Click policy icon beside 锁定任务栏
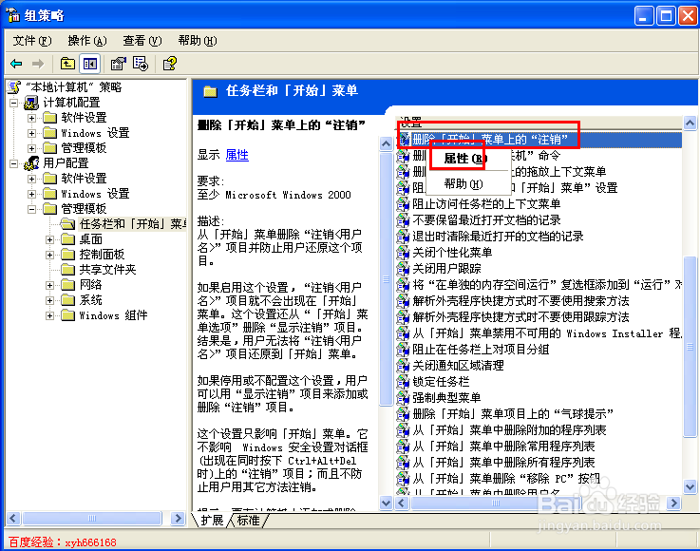Screen dimensions: 700x551 click(x=403, y=381)
